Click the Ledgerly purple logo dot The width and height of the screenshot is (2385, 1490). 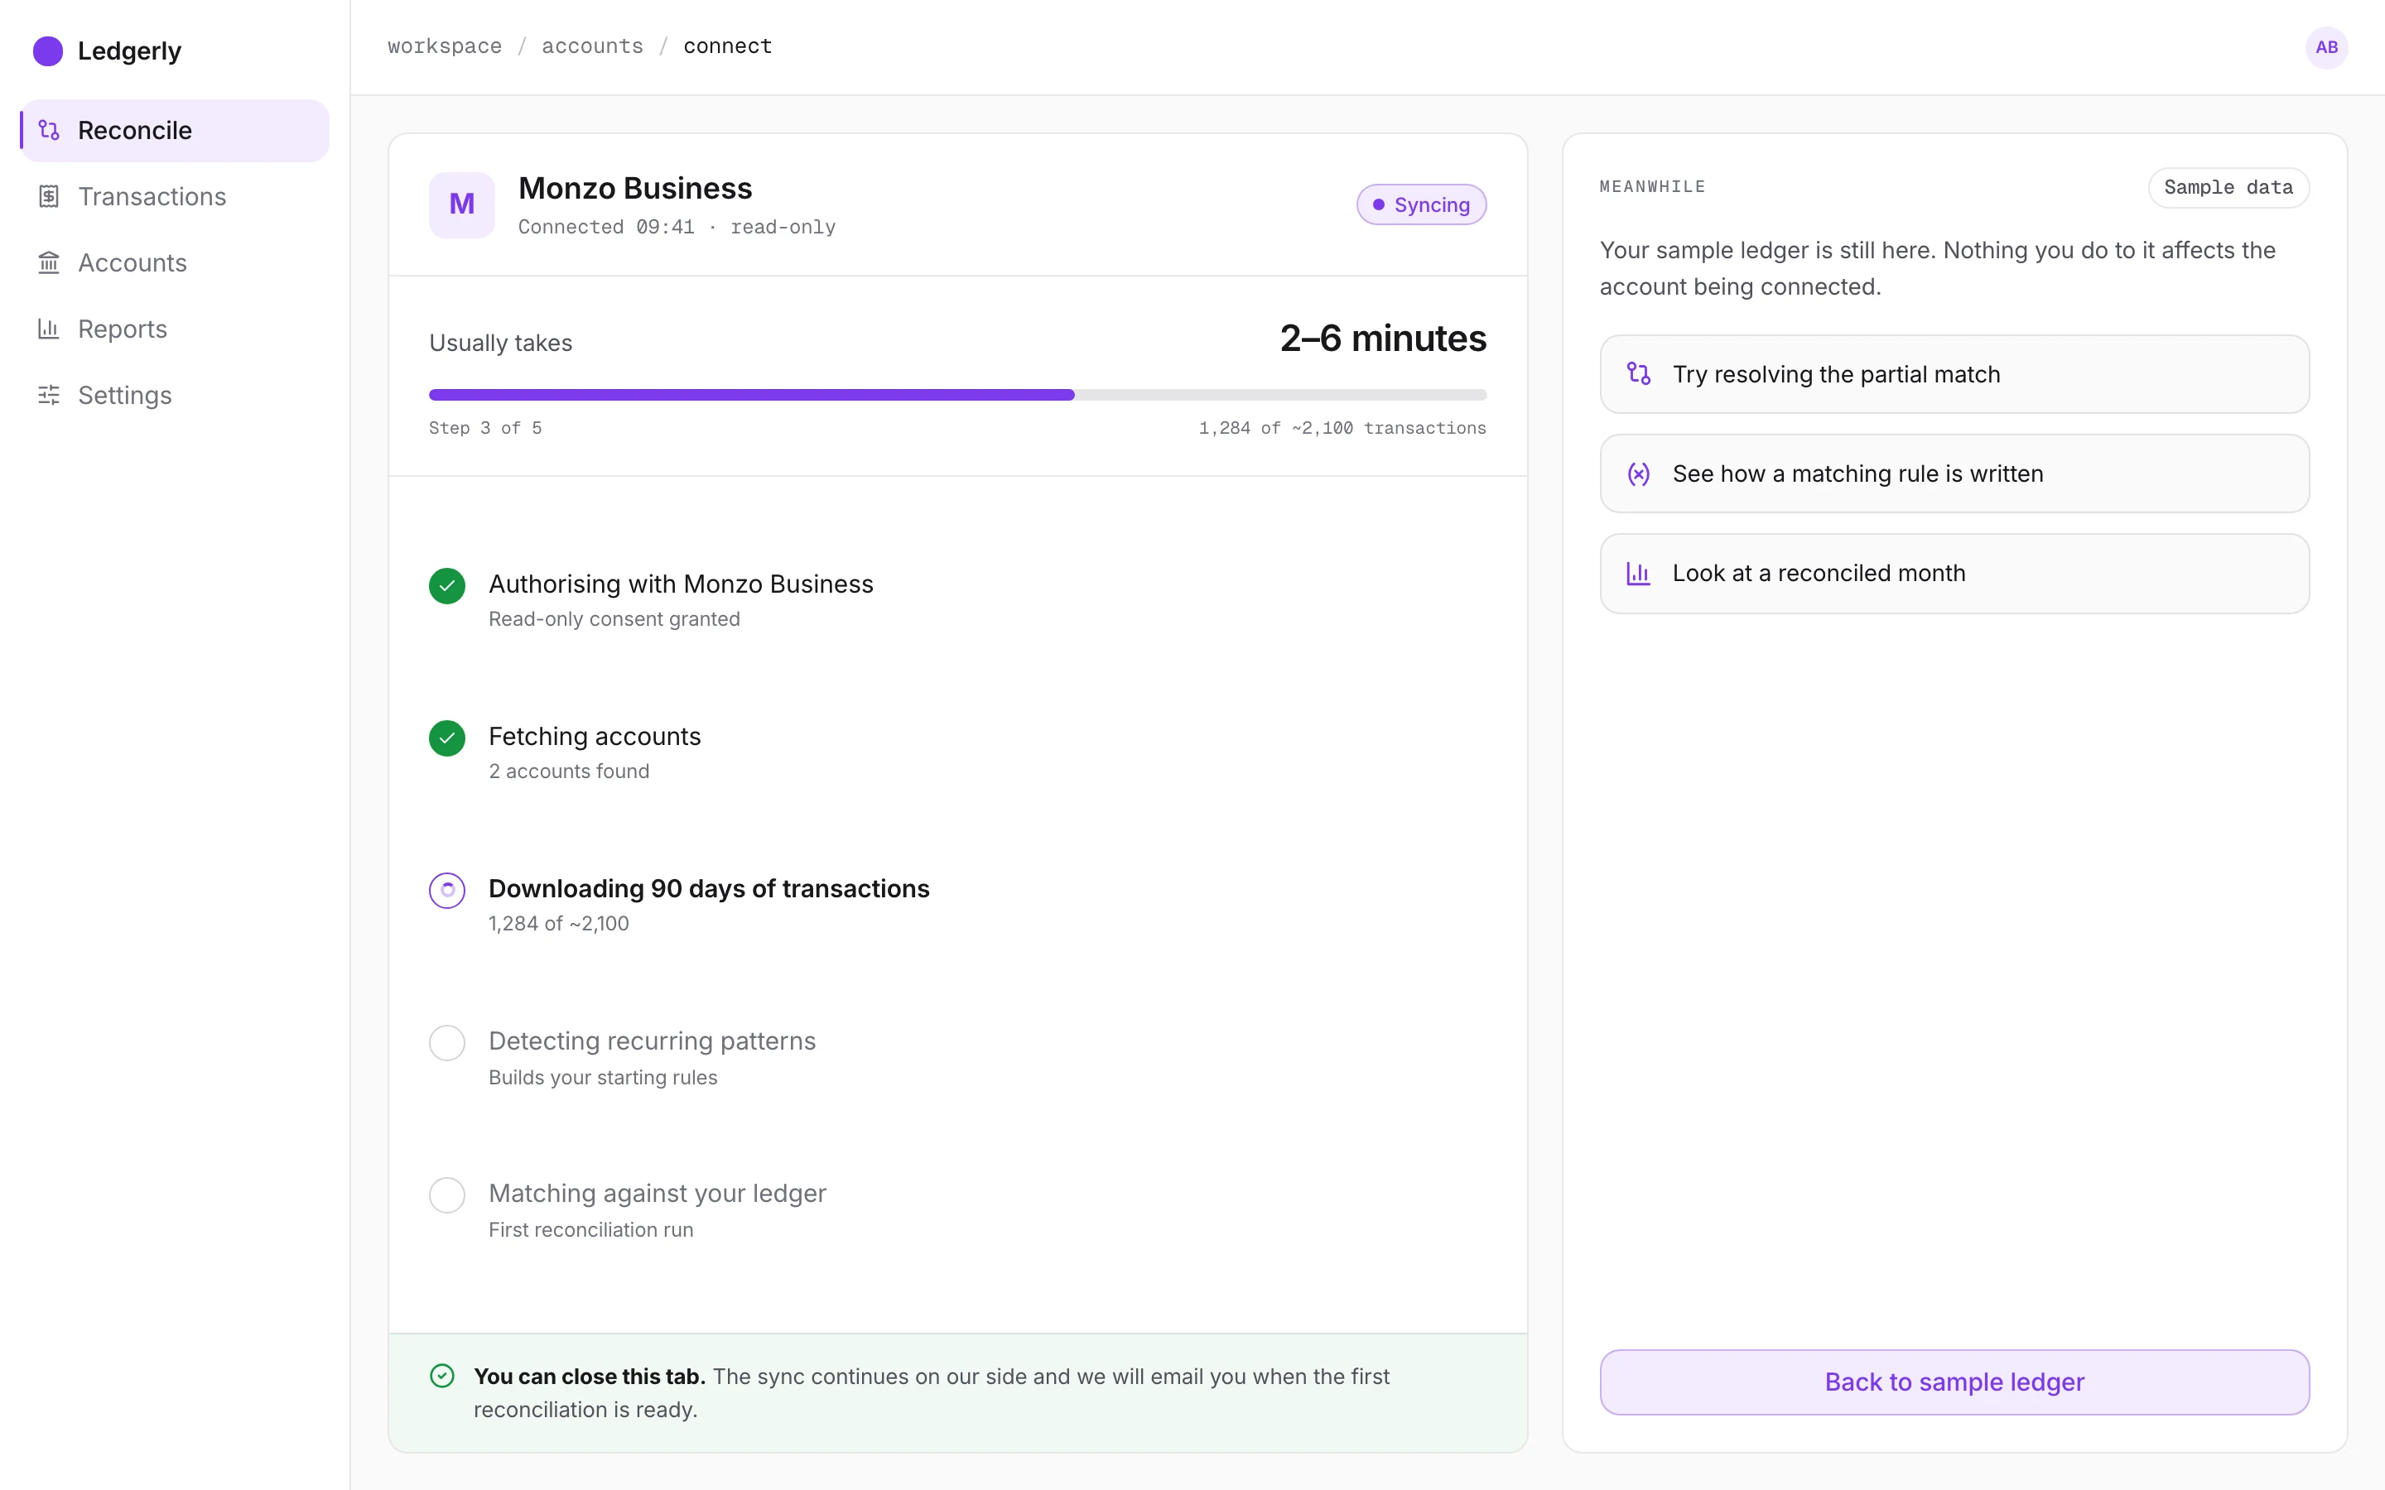click(47, 50)
